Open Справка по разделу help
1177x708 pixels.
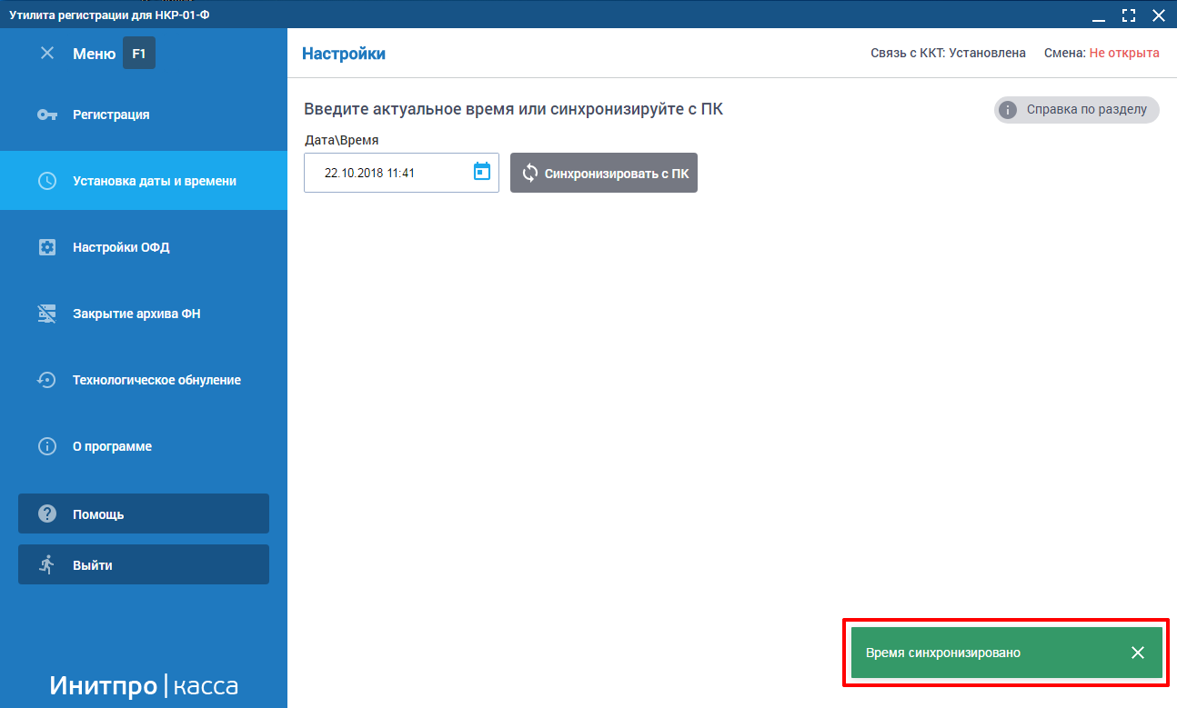coord(1077,110)
